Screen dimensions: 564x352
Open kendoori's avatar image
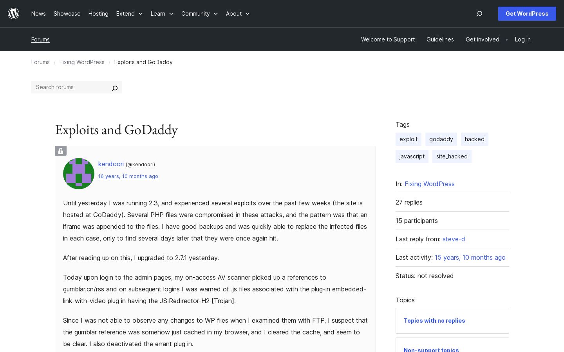(79, 174)
